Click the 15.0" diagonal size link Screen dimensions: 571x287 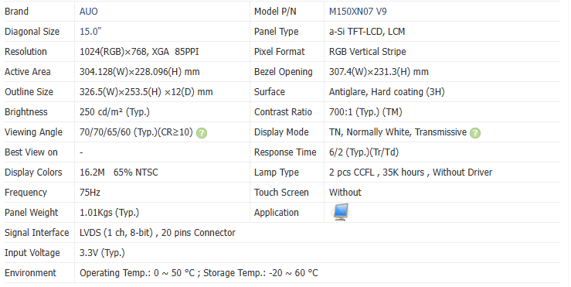click(x=90, y=32)
